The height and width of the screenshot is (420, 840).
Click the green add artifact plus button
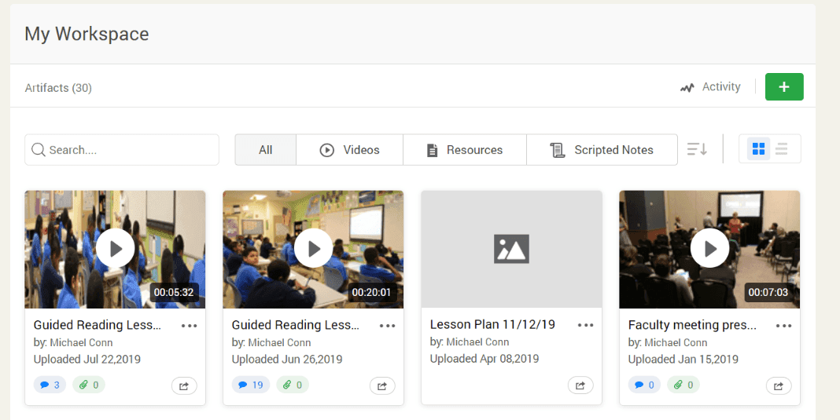click(x=783, y=87)
